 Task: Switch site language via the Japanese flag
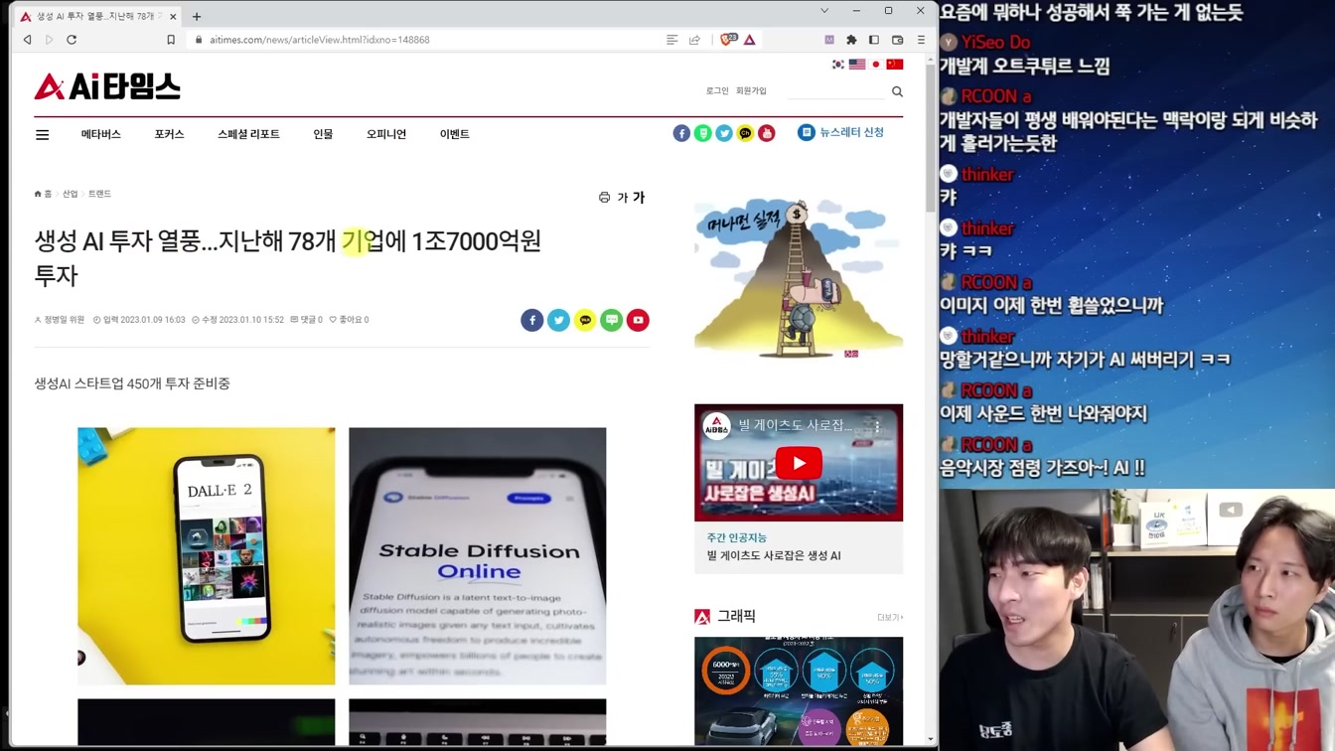point(876,65)
